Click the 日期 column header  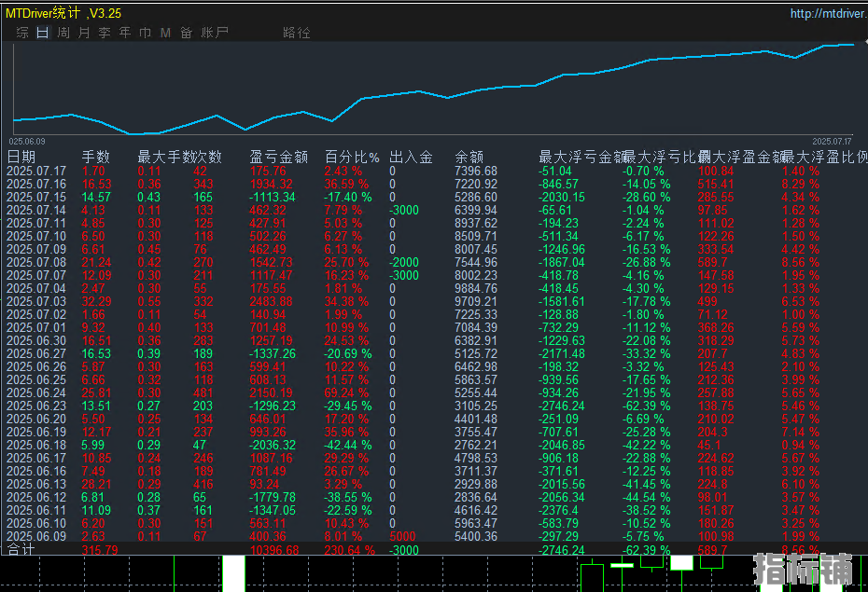pos(21,157)
